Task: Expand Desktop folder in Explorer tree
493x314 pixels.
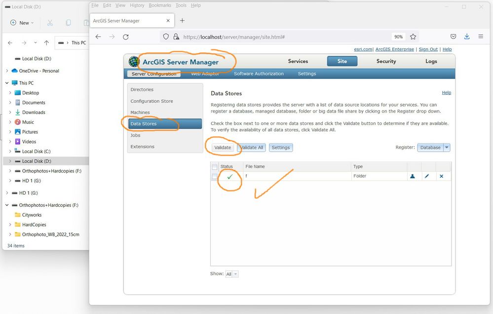Action: 10,93
